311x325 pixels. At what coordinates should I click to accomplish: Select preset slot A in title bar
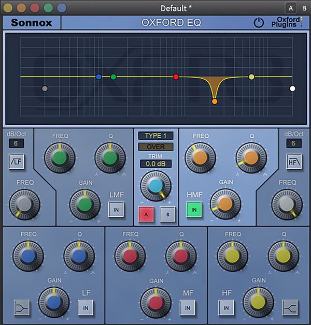pos(291,8)
